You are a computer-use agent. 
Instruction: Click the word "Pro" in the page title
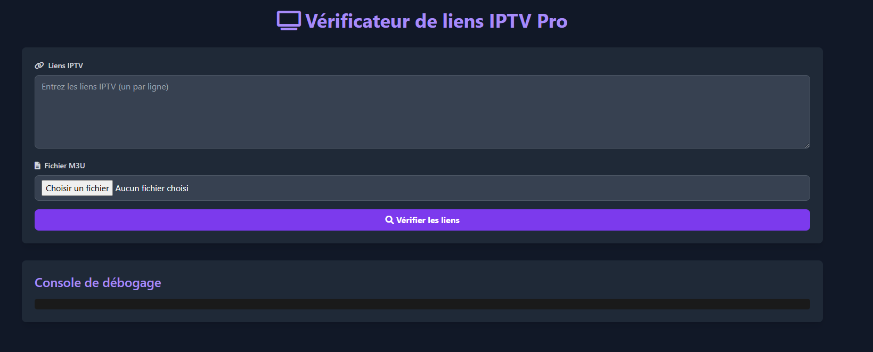coord(552,21)
